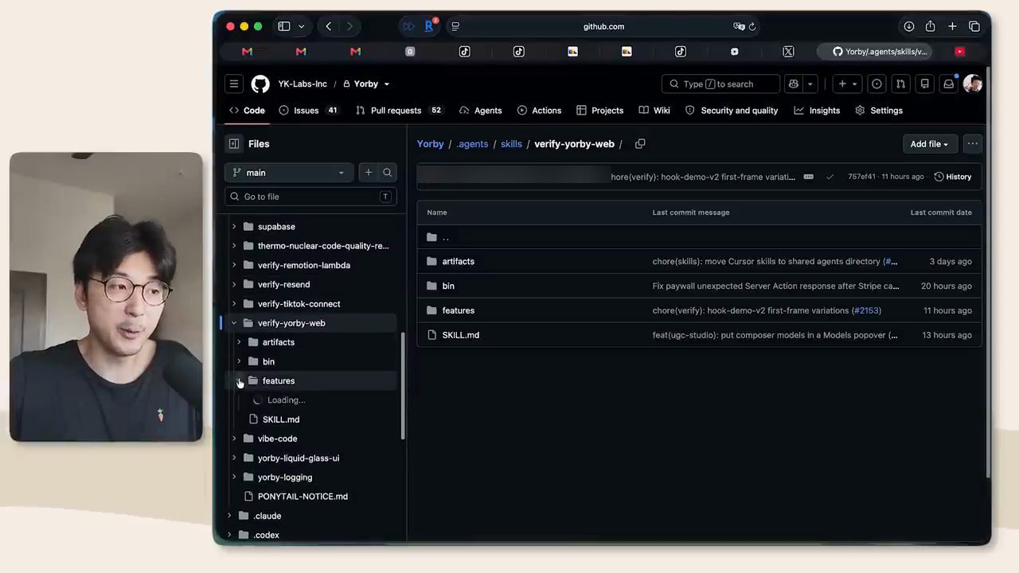Collapse the Files side panel icon
This screenshot has width=1019, height=573.
click(234, 144)
